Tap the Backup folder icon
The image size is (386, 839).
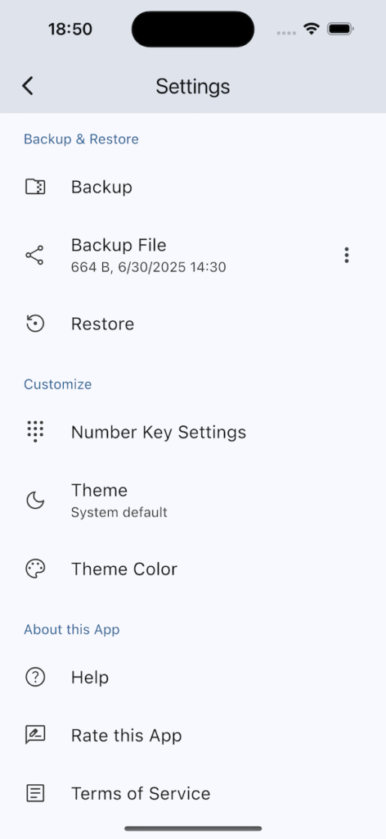(35, 187)
